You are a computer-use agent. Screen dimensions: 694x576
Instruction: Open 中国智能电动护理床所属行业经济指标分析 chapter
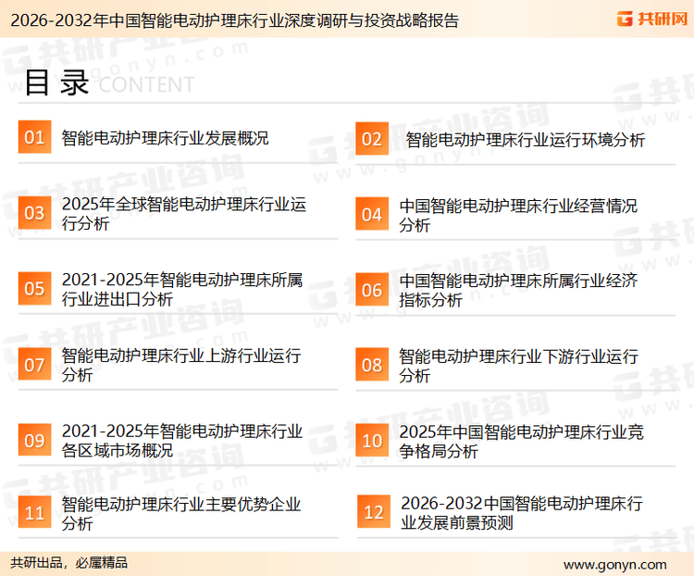click(518, 290)
